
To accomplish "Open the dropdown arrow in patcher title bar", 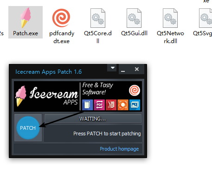I will (113, 68).
